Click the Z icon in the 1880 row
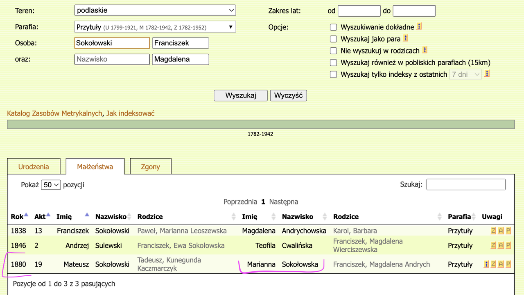Viewport: 524px width, 295px height. tap(493, 264)
